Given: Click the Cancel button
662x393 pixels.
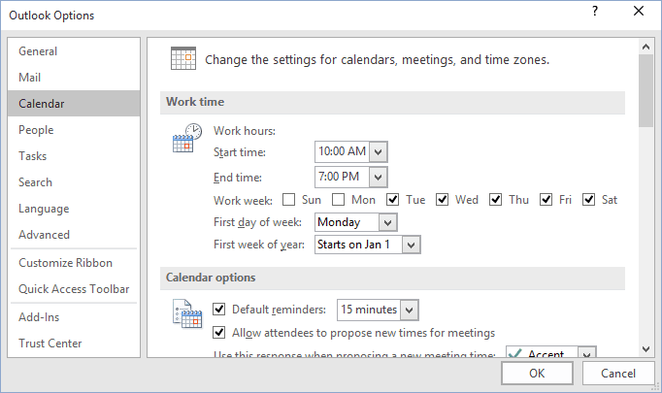Looking at the screenshot, I should 618,374.
